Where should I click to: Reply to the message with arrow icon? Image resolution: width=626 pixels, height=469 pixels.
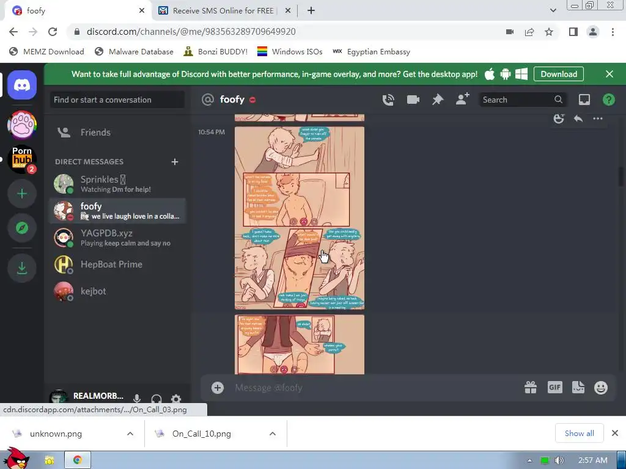578,118
